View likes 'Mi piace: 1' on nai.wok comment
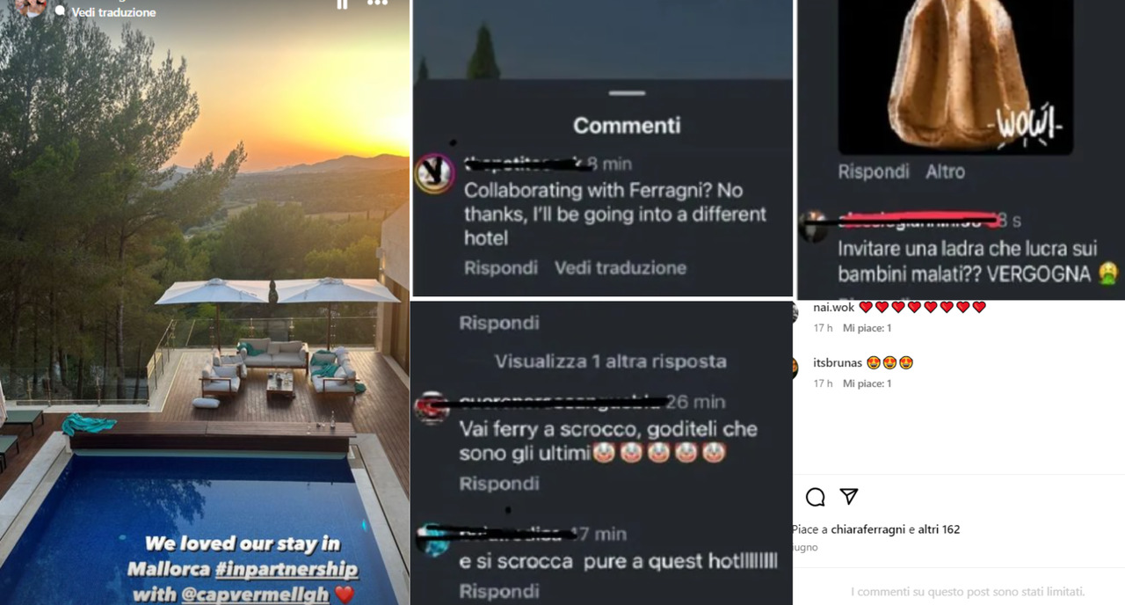Image resolution: width=1125 pixels, height=605 pixels. 867,328
